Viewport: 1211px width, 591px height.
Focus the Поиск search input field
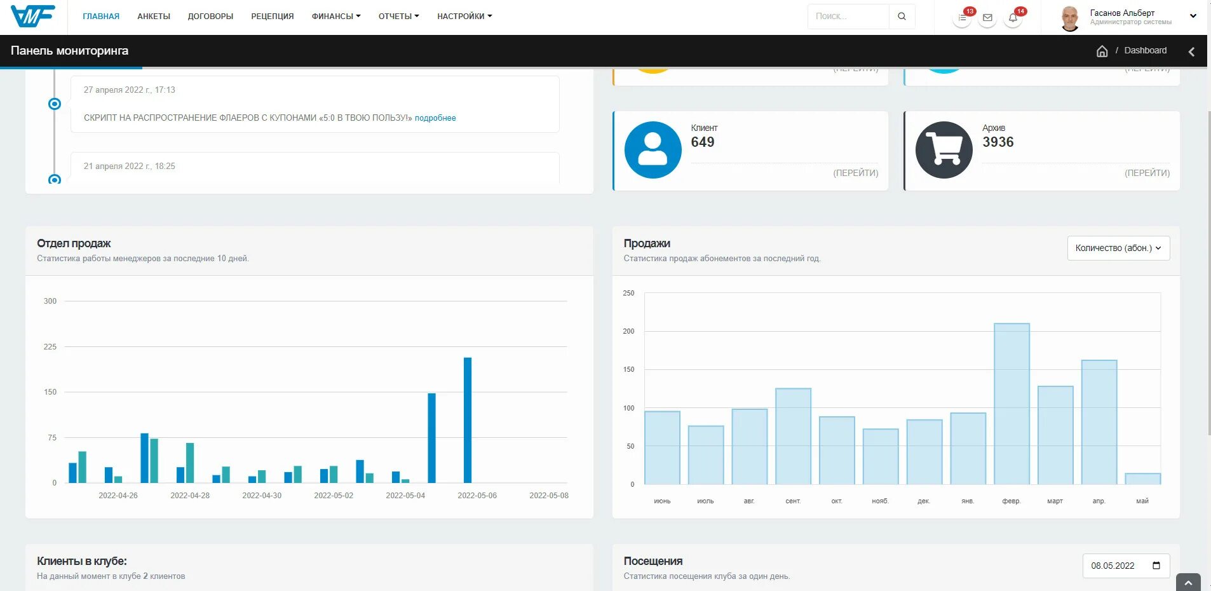tap(848, 17)
